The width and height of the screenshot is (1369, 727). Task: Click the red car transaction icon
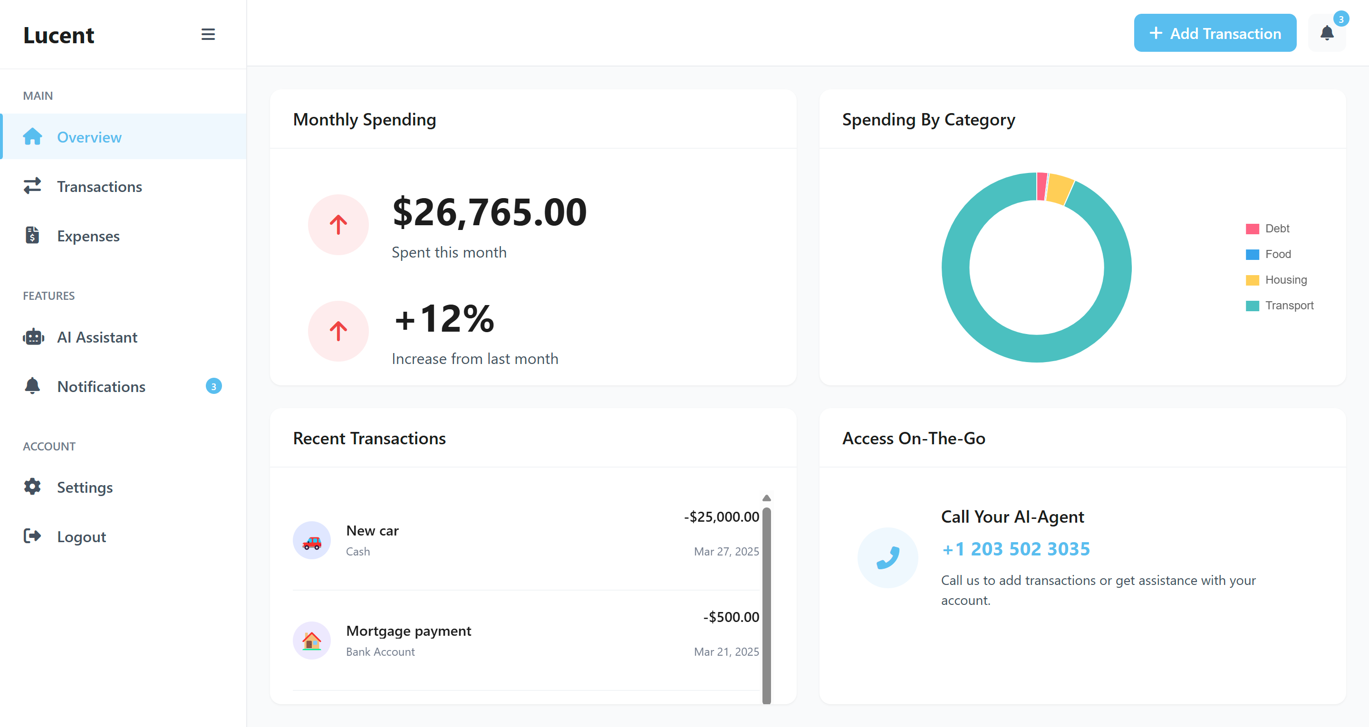coord(311,540)
